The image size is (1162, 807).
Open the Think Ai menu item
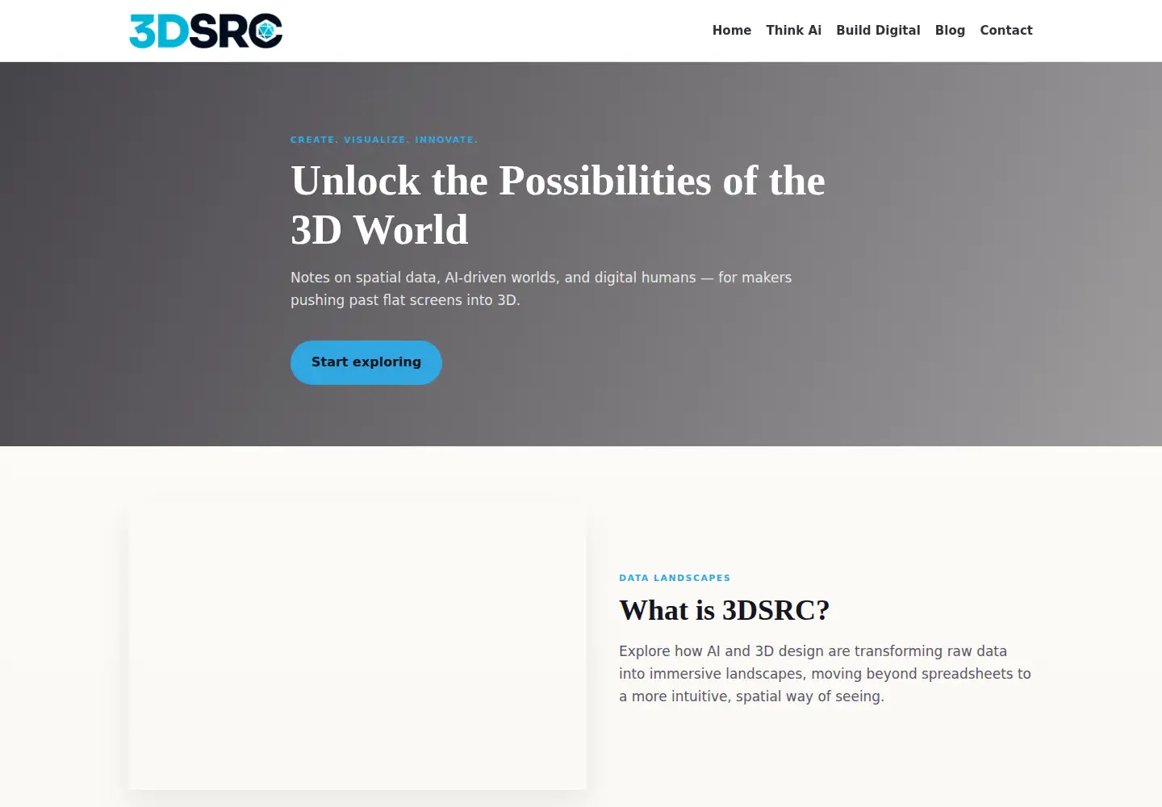[x=794, y=31]
